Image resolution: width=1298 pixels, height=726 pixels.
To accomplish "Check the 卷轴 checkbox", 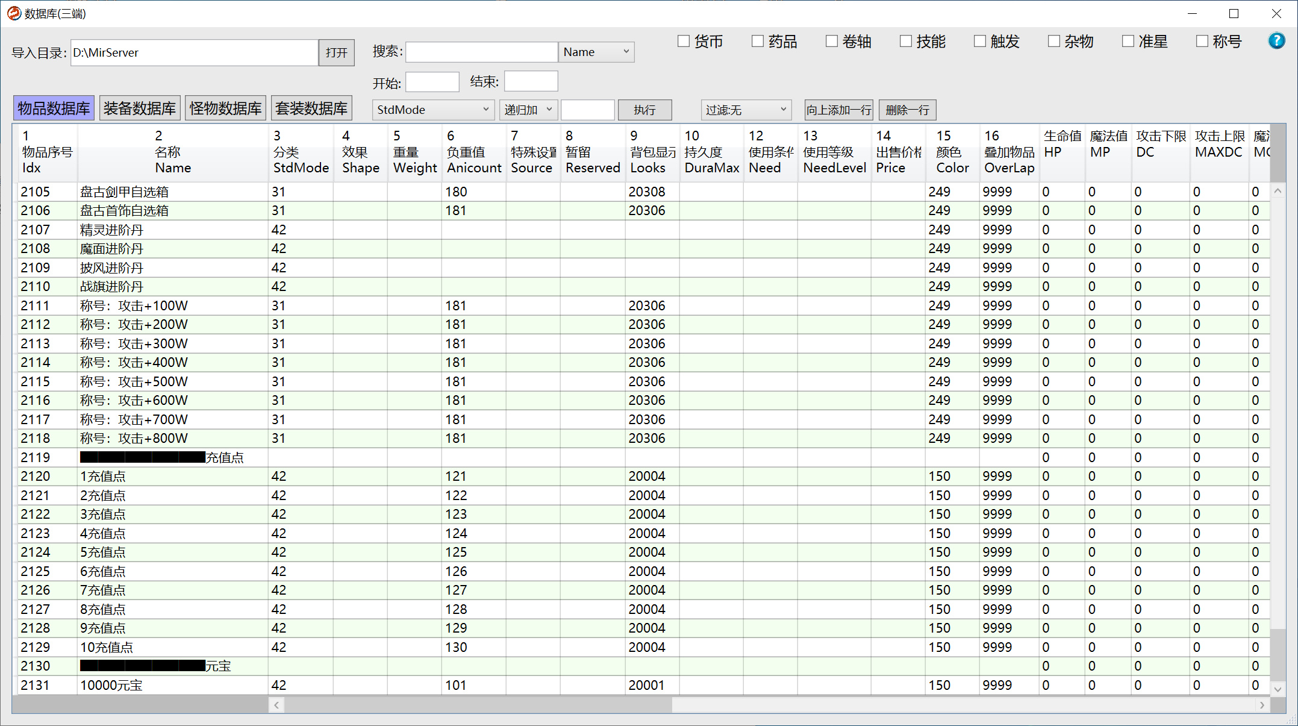I will [831, 41].
